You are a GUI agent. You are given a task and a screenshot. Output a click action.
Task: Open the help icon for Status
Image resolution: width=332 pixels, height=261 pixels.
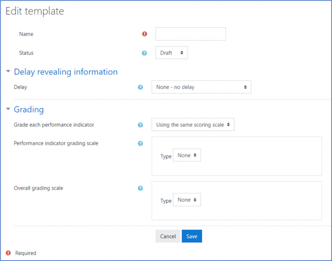[x=144, y=53]
